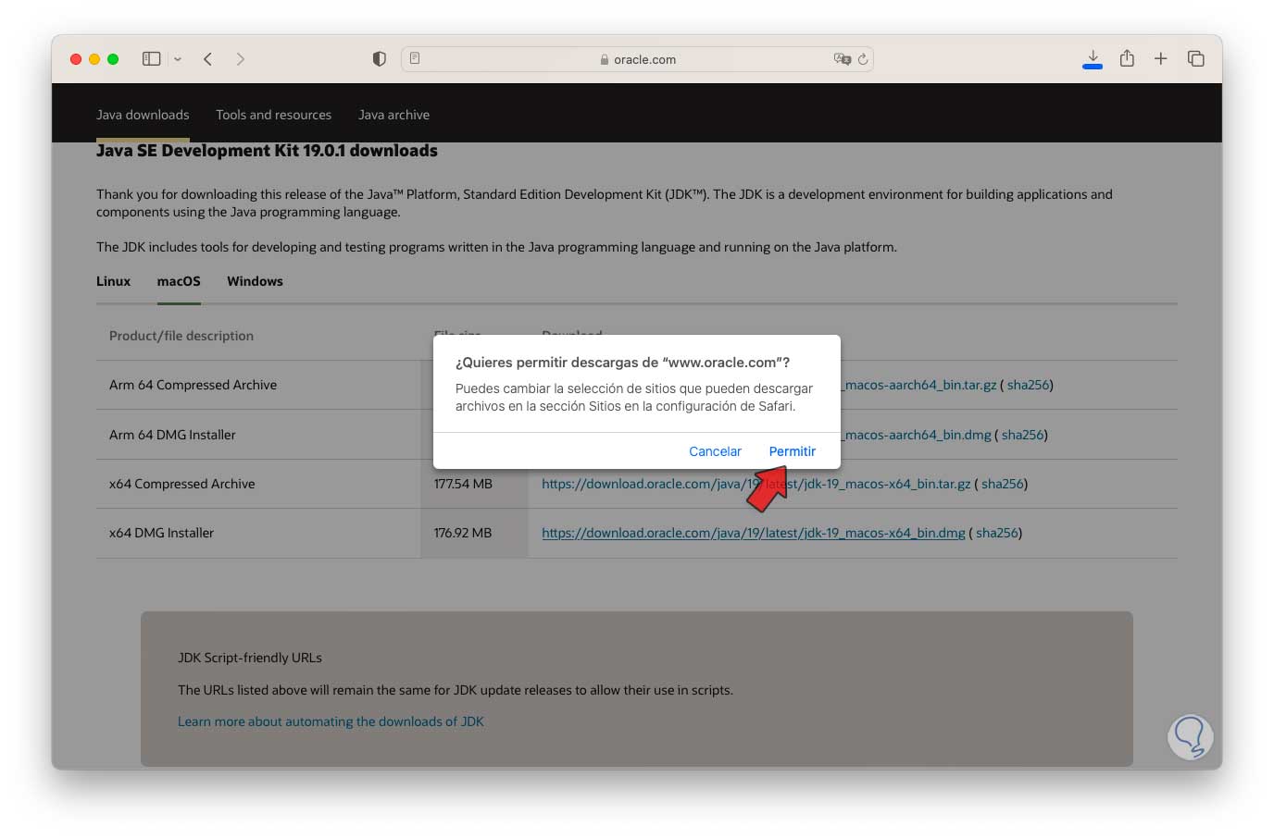Viewport: 1274px width, 838px height.
Task: Select the Linux platform tab
Action: pos(113,281)
